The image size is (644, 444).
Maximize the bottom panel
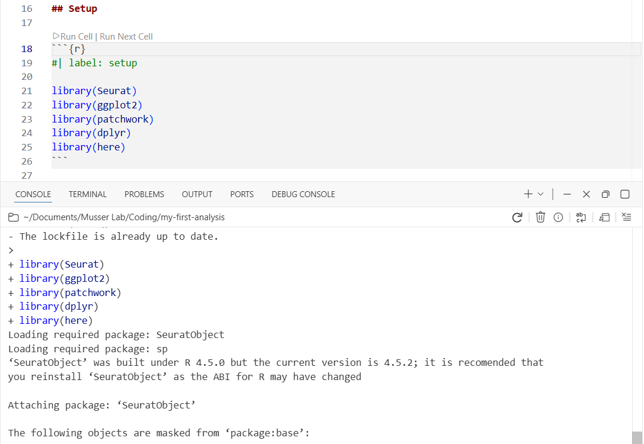point(625,194)
